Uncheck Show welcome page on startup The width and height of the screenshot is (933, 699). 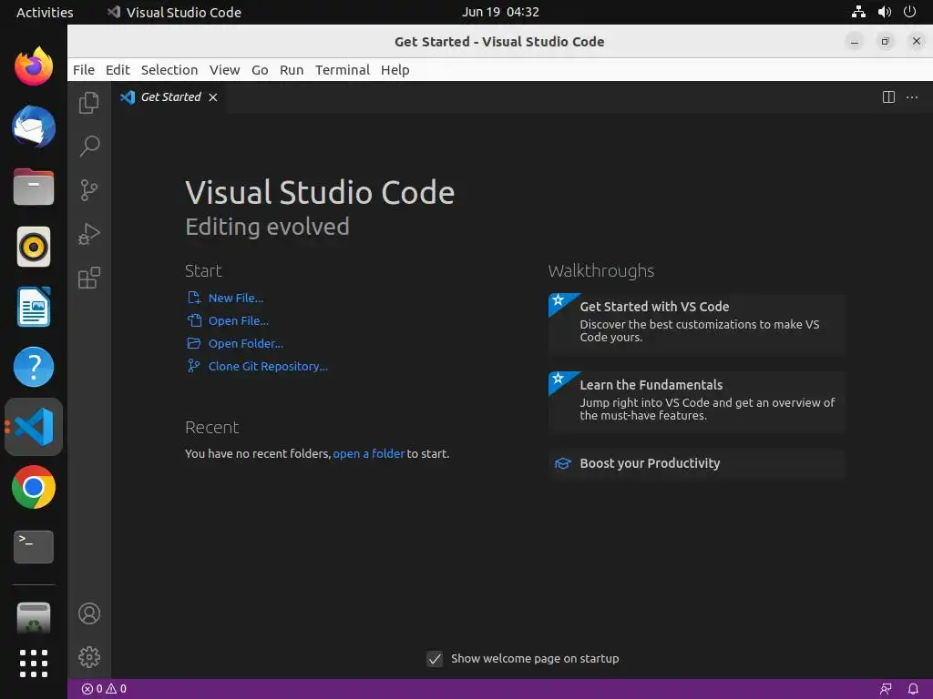point(435,659)
